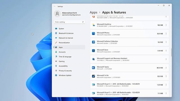Open the System settings category
Image resolution: width=180 pixels, height=101 pixels.
69,29
